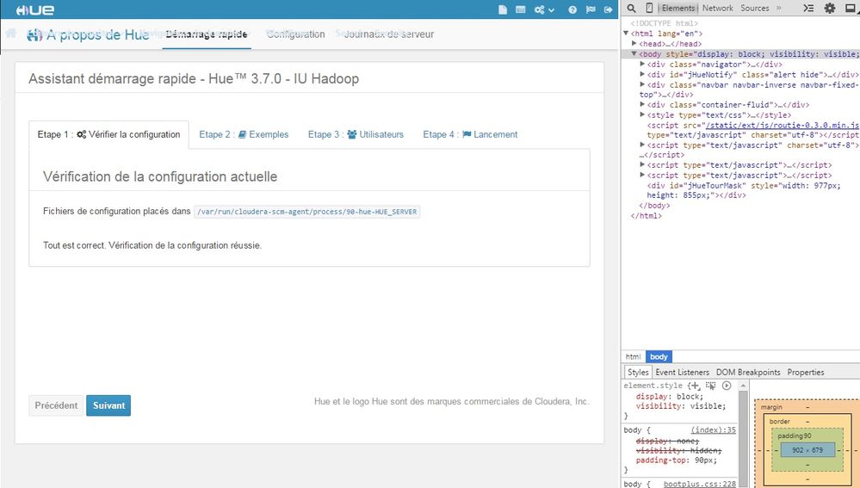Click the margin label in box model
Screen dimensions: 860x488
771,407
